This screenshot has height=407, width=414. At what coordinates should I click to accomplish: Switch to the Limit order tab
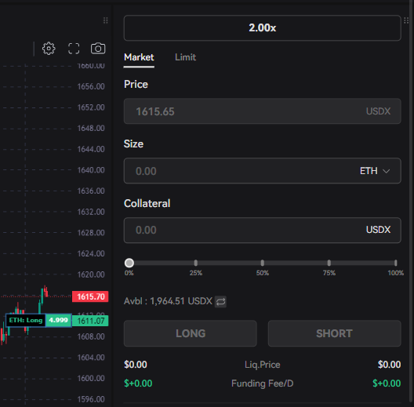(x=185, y=57)
